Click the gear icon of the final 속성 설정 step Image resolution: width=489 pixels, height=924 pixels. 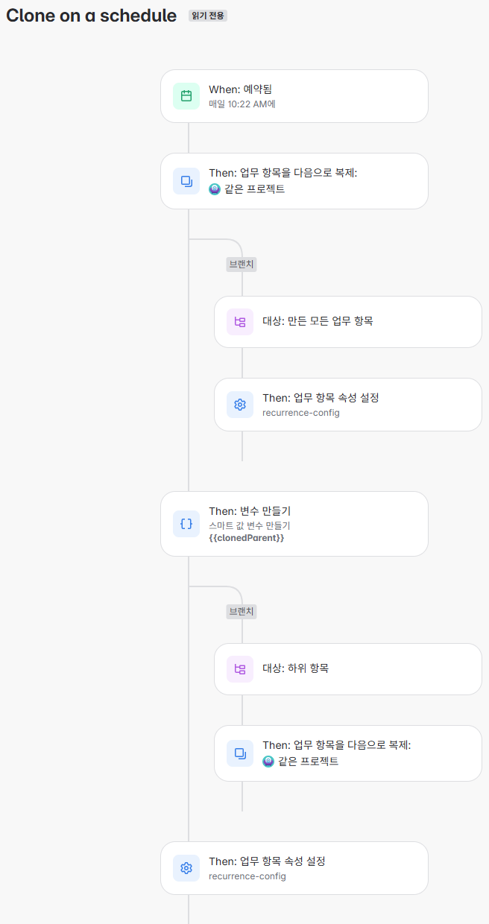[x=186, y=868]
